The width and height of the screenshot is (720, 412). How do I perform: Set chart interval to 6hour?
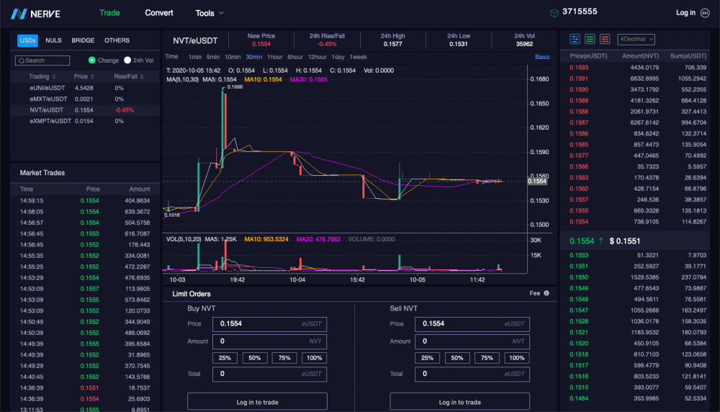tap(294, 57)
